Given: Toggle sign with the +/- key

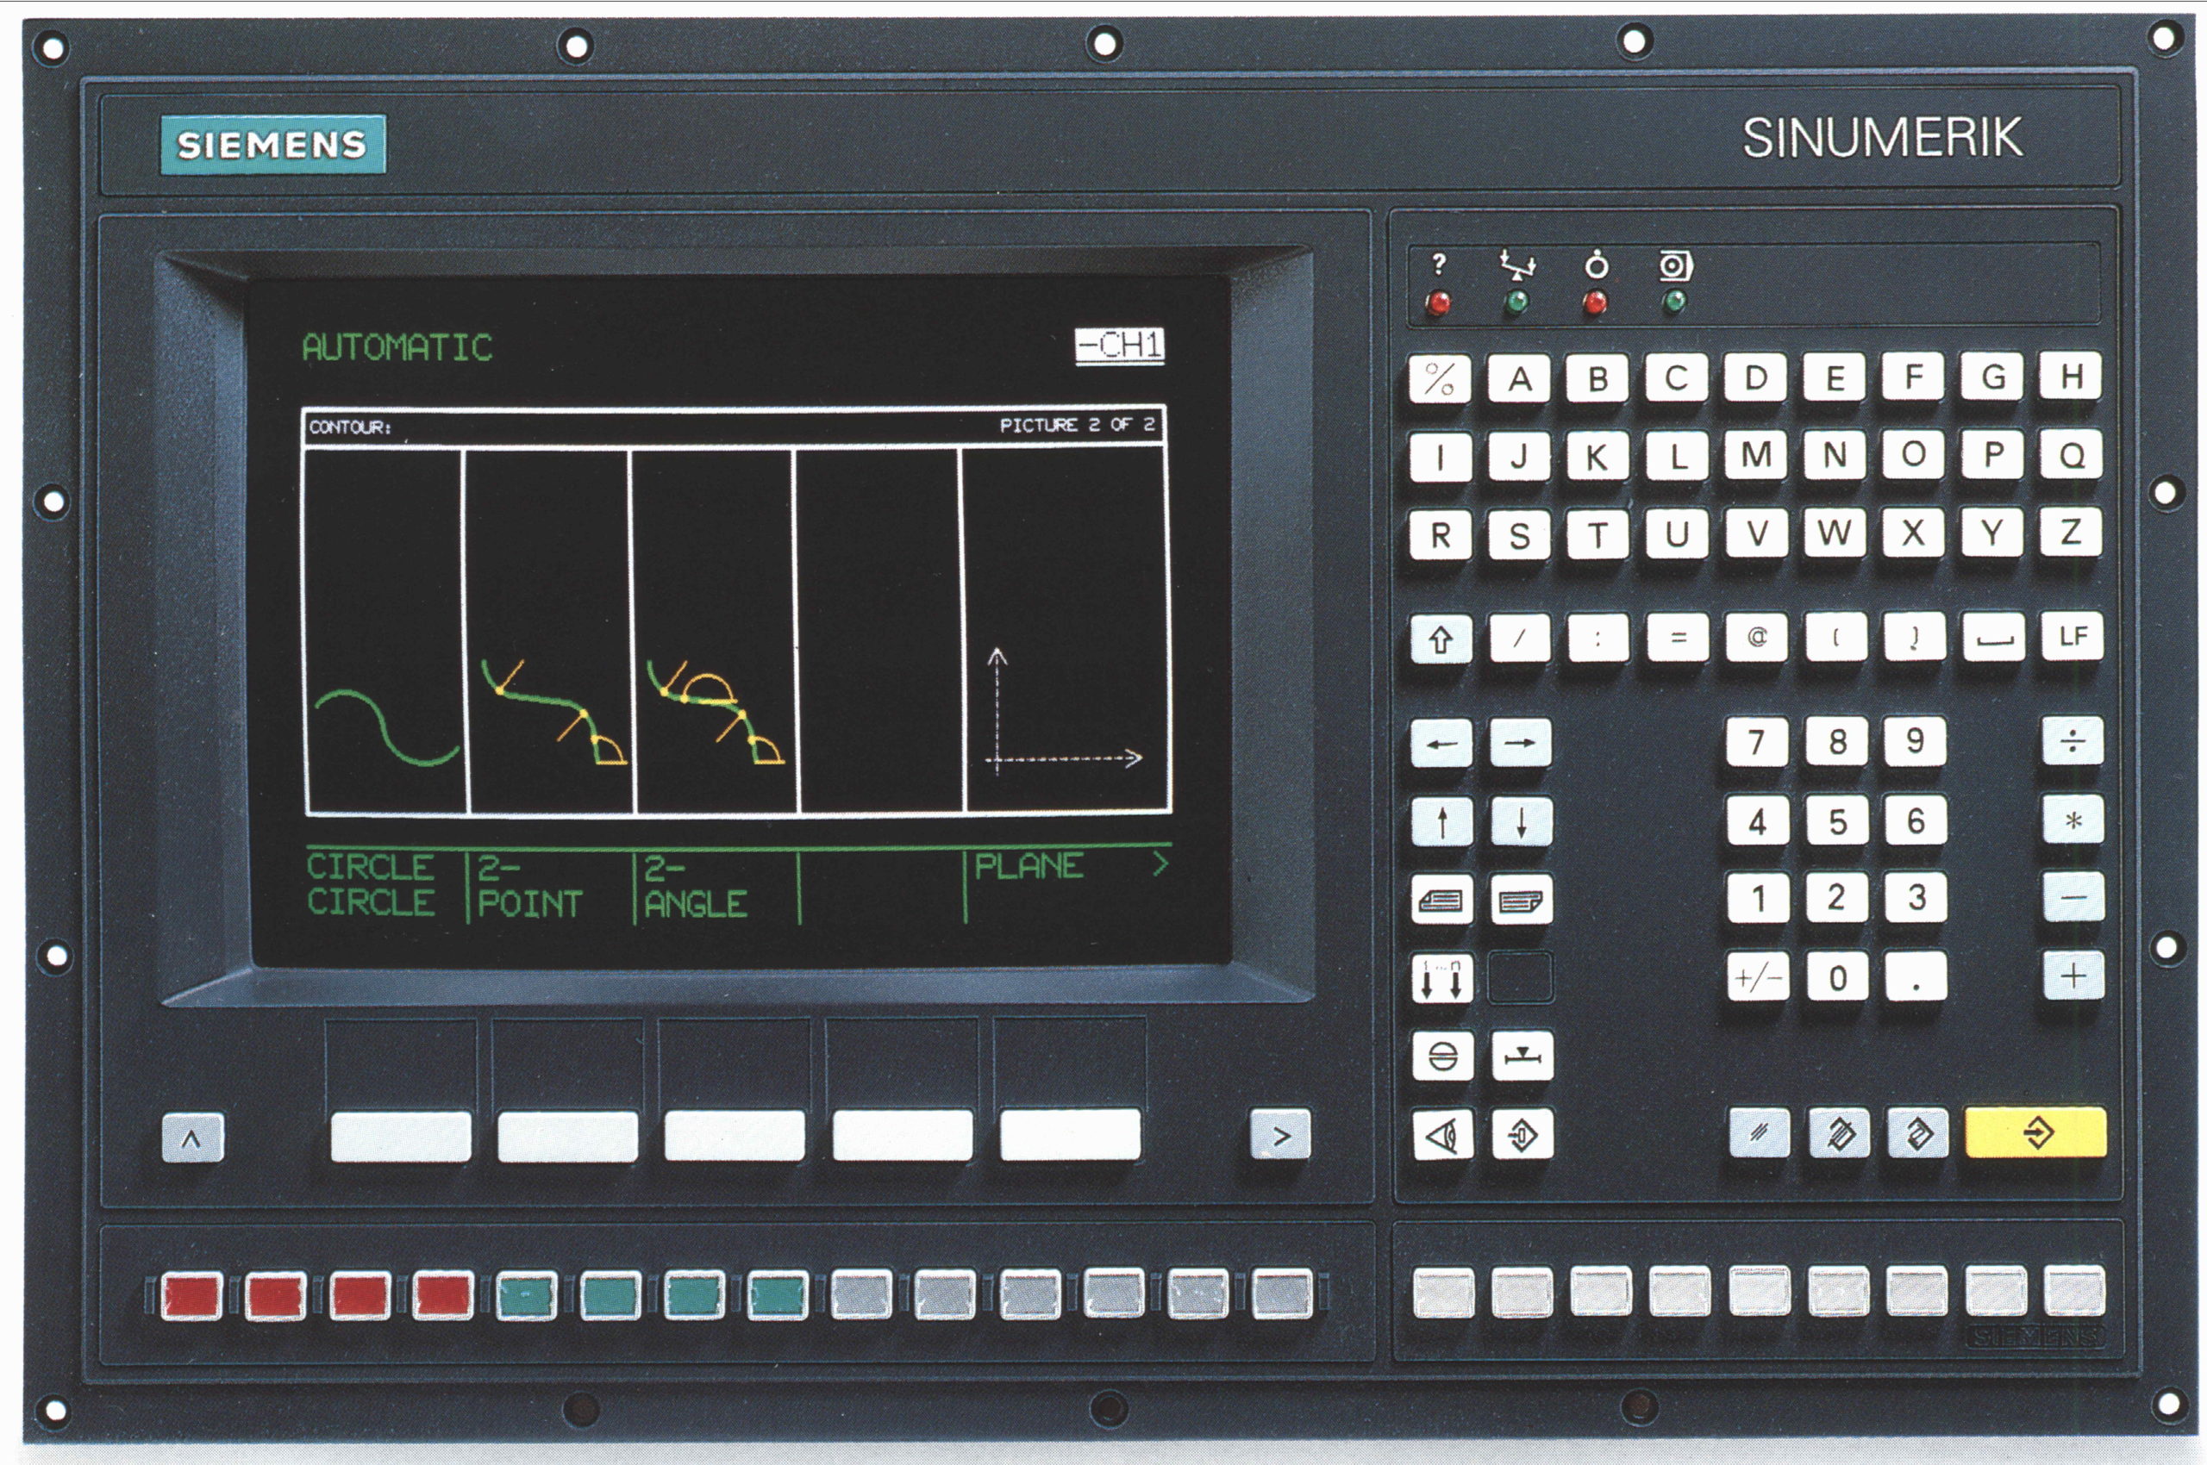Looking at the screenshot, I should pos(1757,978).
